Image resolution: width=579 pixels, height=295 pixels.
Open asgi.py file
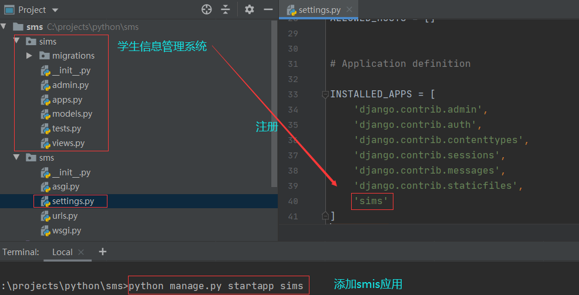pos(66,187)
